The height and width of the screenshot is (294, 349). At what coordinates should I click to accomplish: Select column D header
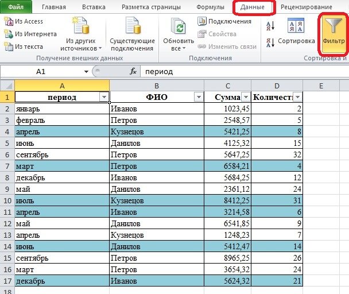point(277,86)
